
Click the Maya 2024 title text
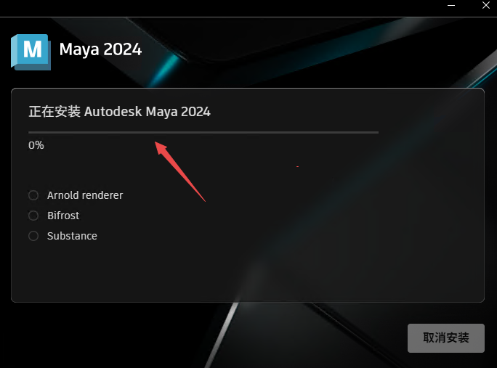(100, 49)
